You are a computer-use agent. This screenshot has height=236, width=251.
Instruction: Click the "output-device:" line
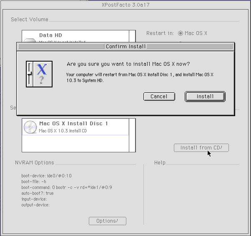click(35, 205)
